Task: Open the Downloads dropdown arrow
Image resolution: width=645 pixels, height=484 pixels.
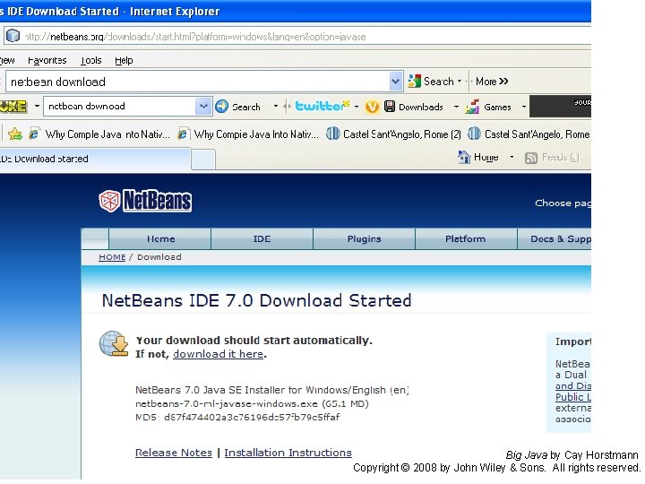Action: tap(456, 107)
